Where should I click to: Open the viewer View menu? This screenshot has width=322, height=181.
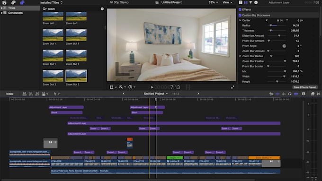pyautogui.click(x=227, y=2)
